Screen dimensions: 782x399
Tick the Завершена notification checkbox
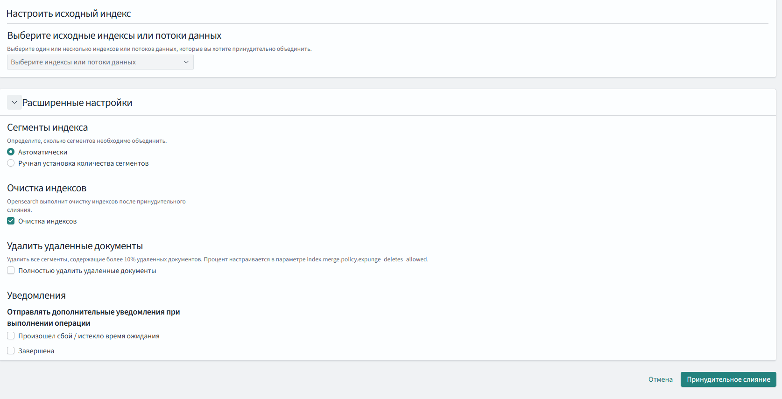coord(11,351)
